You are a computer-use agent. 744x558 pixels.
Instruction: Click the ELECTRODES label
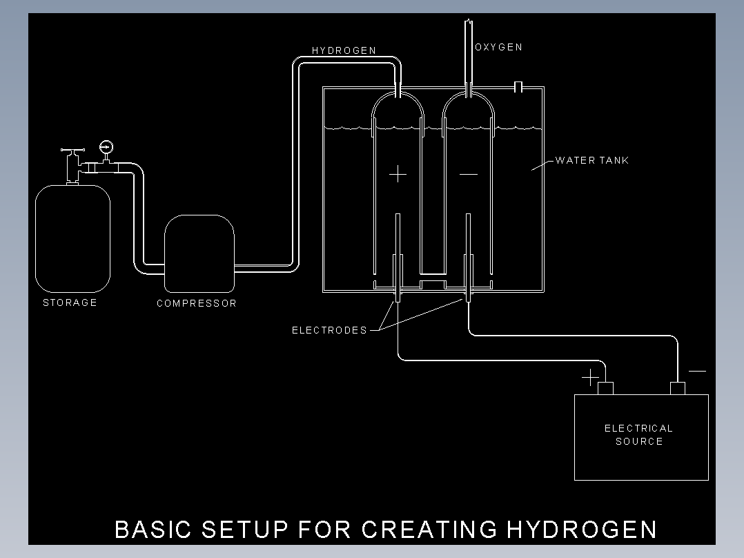[329, 330]
